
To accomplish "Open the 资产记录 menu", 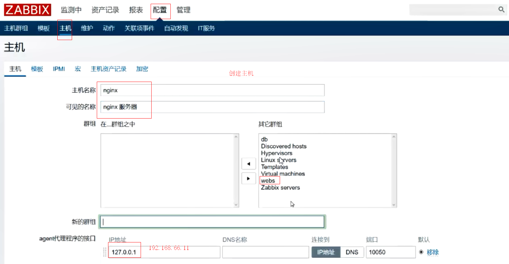I will (105, 10).
